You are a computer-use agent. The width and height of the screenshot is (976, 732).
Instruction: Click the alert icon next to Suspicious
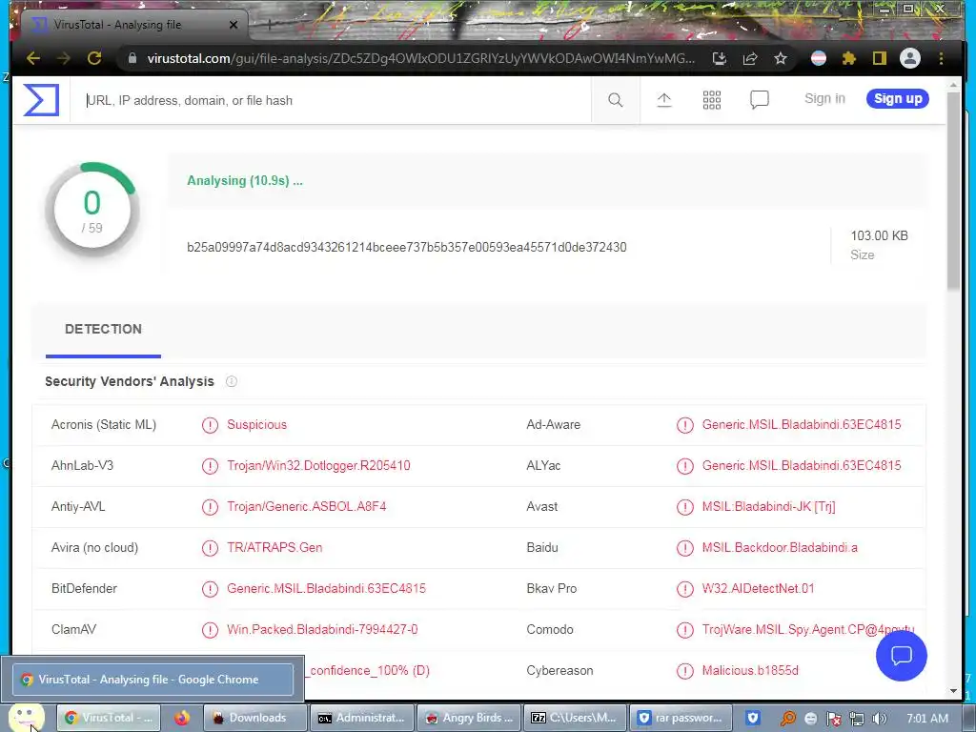tap(211, 425)
